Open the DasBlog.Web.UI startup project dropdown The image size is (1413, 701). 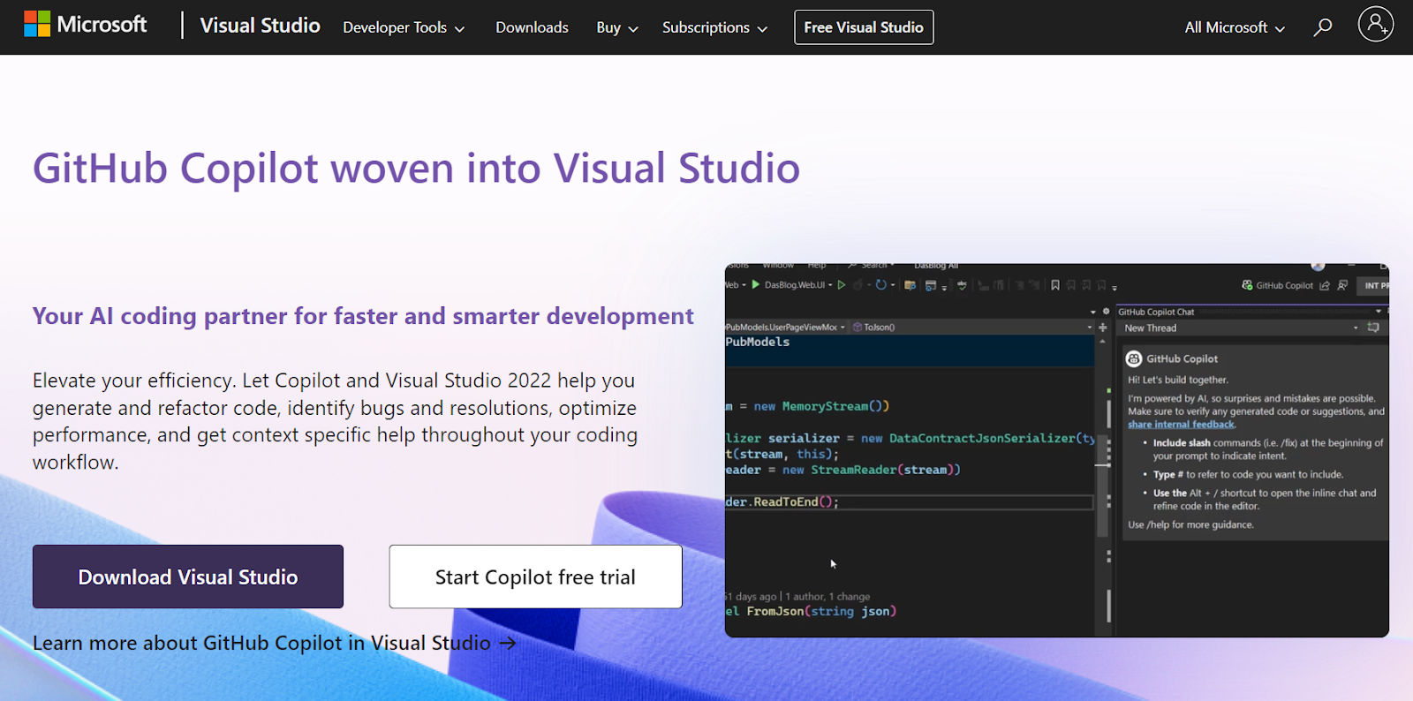coord(830,284)
